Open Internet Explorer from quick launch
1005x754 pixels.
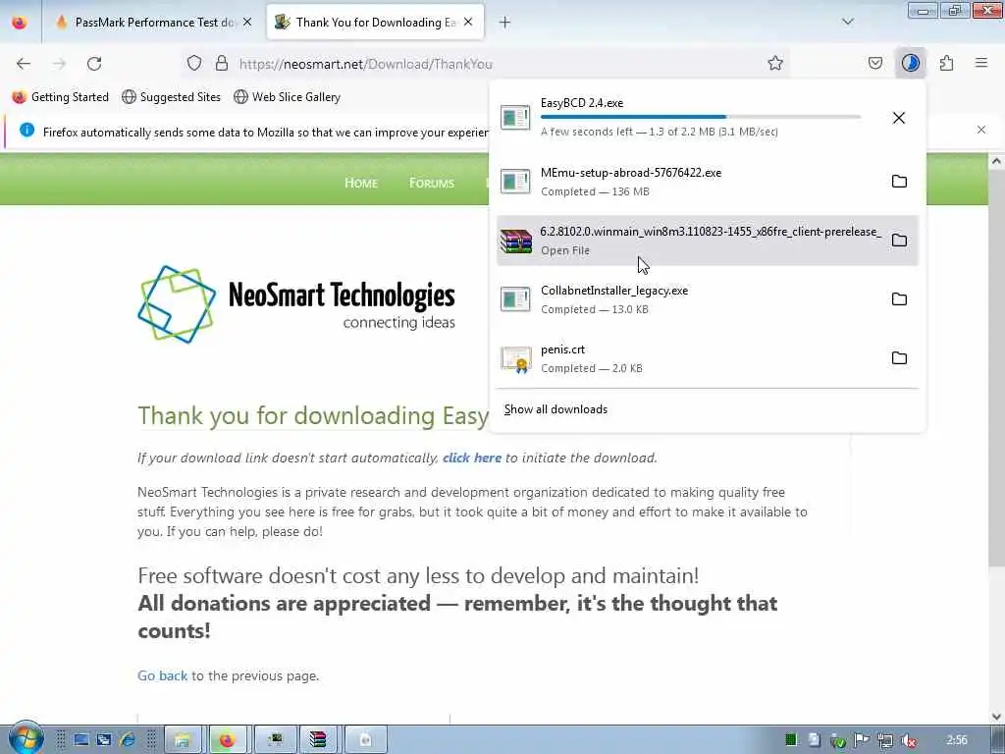coord(128,740)
